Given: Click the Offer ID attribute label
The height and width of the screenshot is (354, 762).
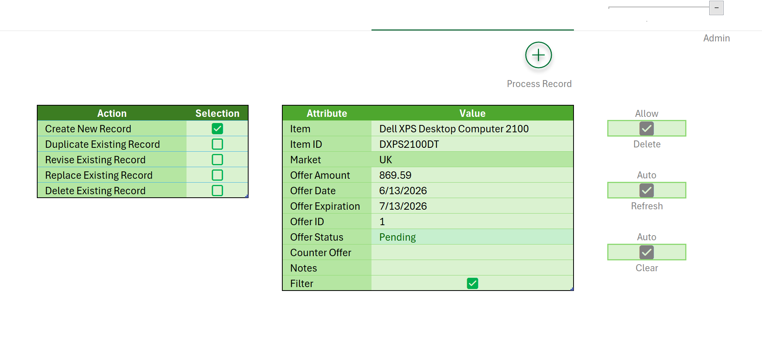Looking at the screenshot, I should [307, 222].
